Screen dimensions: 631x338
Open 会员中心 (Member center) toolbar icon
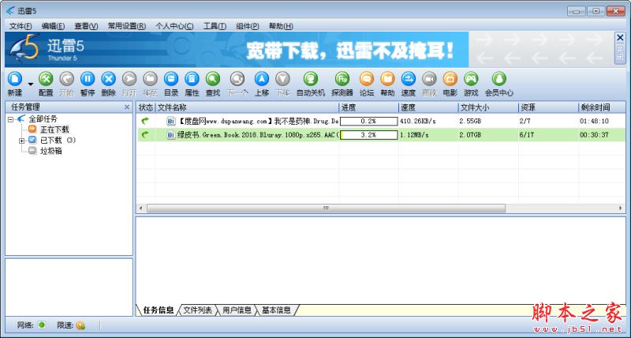(x=499, y=79)
